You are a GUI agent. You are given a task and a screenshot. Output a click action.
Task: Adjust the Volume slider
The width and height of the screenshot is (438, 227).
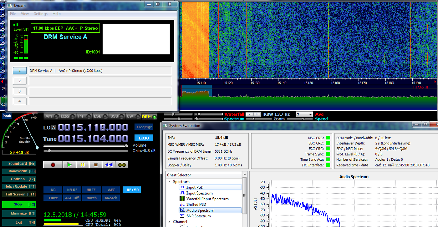[86, 145]
